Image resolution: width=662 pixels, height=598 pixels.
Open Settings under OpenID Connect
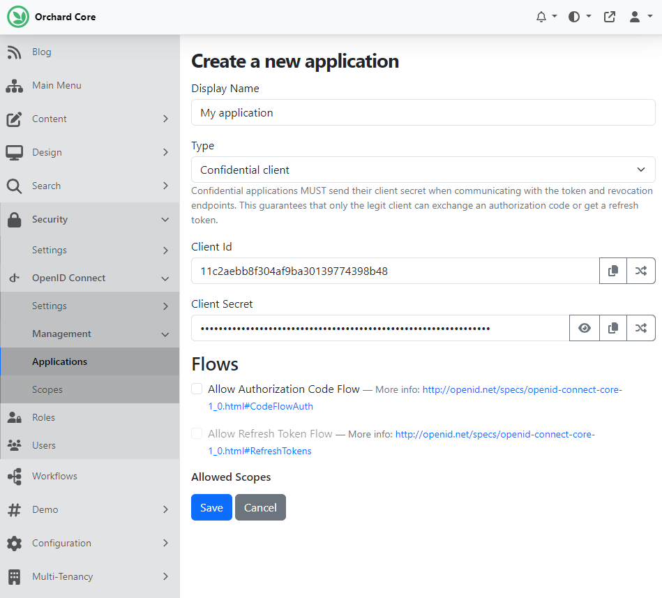pos(90,306)
